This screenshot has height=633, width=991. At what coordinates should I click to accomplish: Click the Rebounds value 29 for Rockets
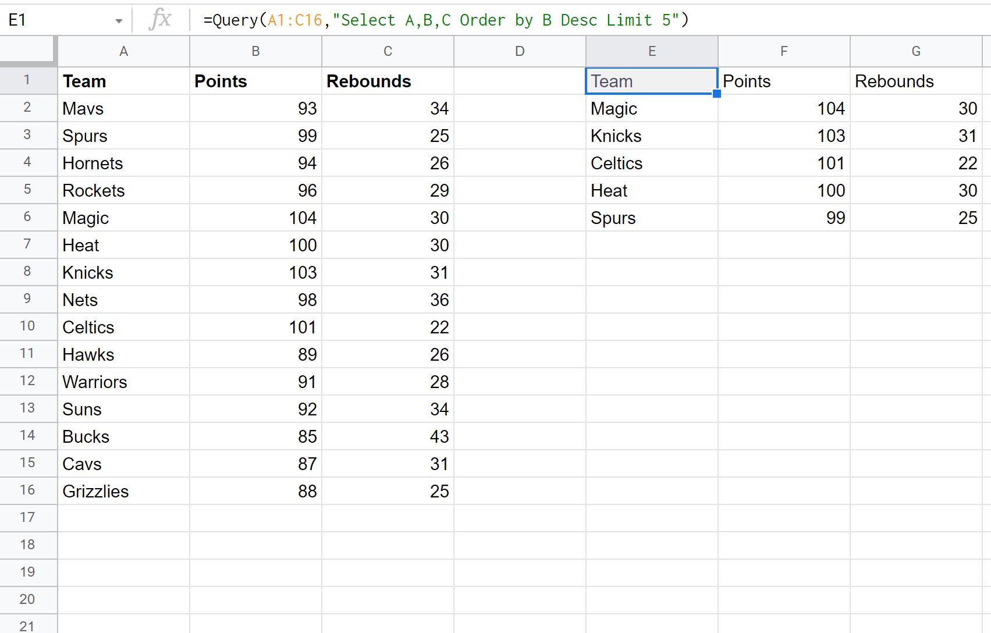pos(388,190)
